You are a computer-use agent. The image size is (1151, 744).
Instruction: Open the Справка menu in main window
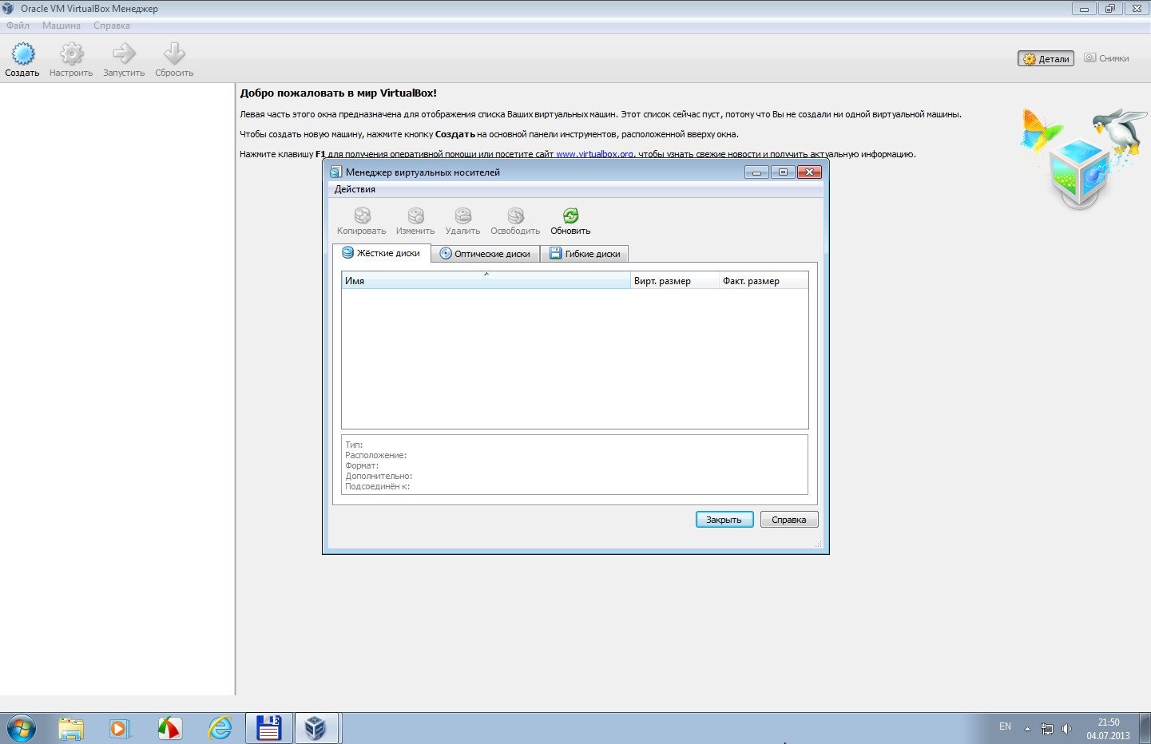coord(112,26)
